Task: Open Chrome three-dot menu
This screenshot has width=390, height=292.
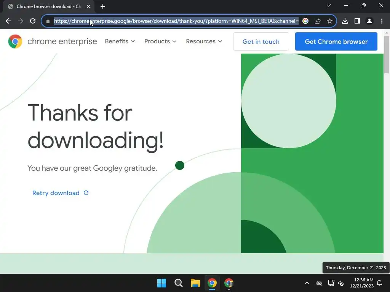Action: [382, 21]
